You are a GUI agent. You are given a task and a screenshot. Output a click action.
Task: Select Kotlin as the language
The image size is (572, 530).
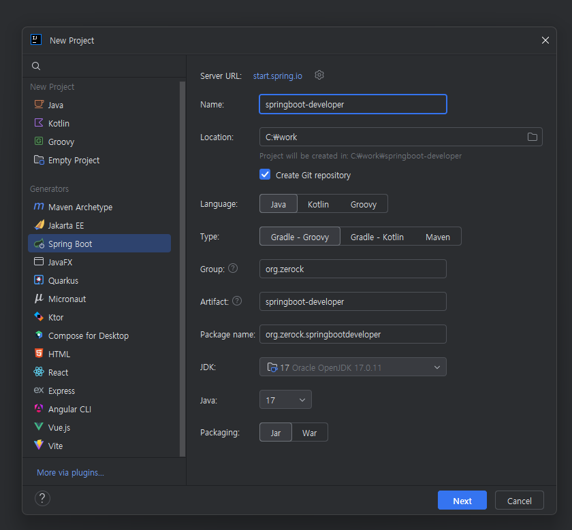click(318, 204)
